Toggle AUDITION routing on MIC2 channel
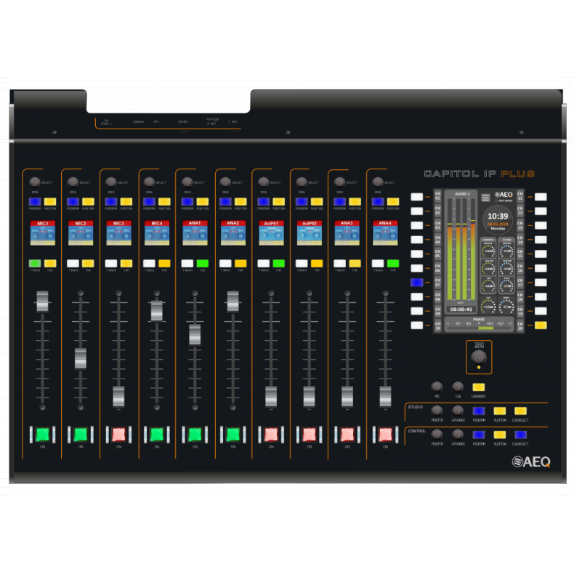The height and width of the screenshot is (574, 574). (x=88, y=202)
